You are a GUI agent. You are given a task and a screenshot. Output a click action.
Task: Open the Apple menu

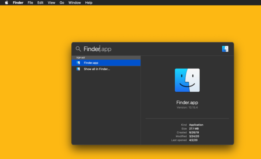pyautogui.click(x=7, y=3)
